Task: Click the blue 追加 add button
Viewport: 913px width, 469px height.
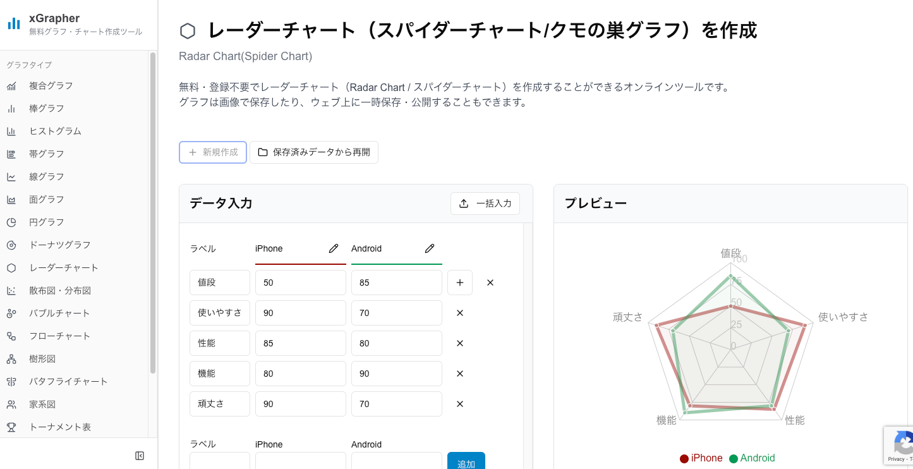Action: coord(466,463)
